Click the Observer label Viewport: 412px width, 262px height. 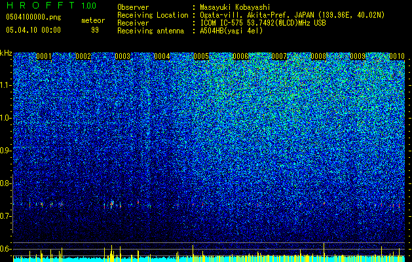133,7
